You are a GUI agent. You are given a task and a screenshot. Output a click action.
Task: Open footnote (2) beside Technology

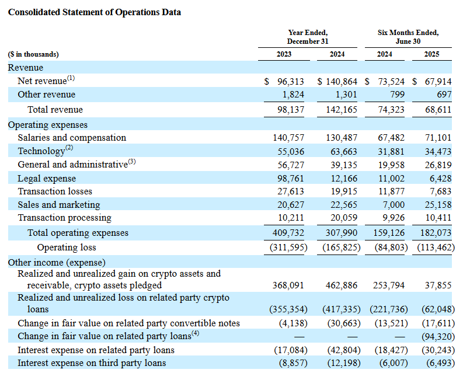pos(69,148)
